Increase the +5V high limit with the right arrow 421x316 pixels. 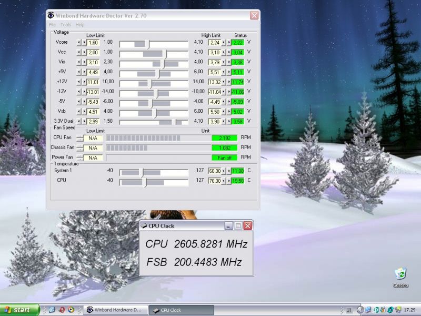(x=229, y=72)
